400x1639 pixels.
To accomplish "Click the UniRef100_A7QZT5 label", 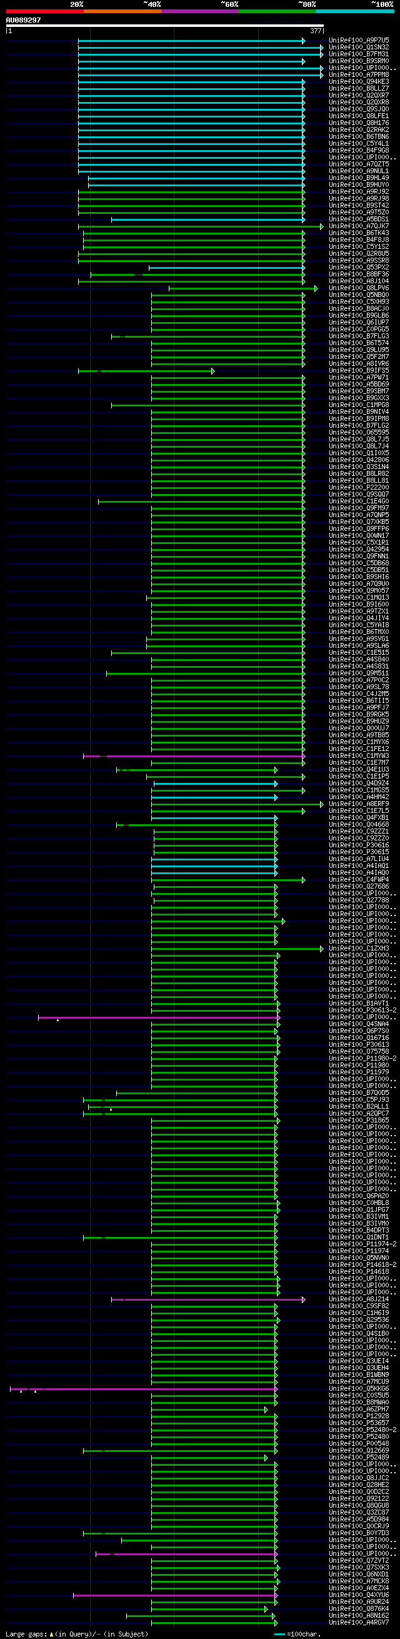I will point(359,164).
